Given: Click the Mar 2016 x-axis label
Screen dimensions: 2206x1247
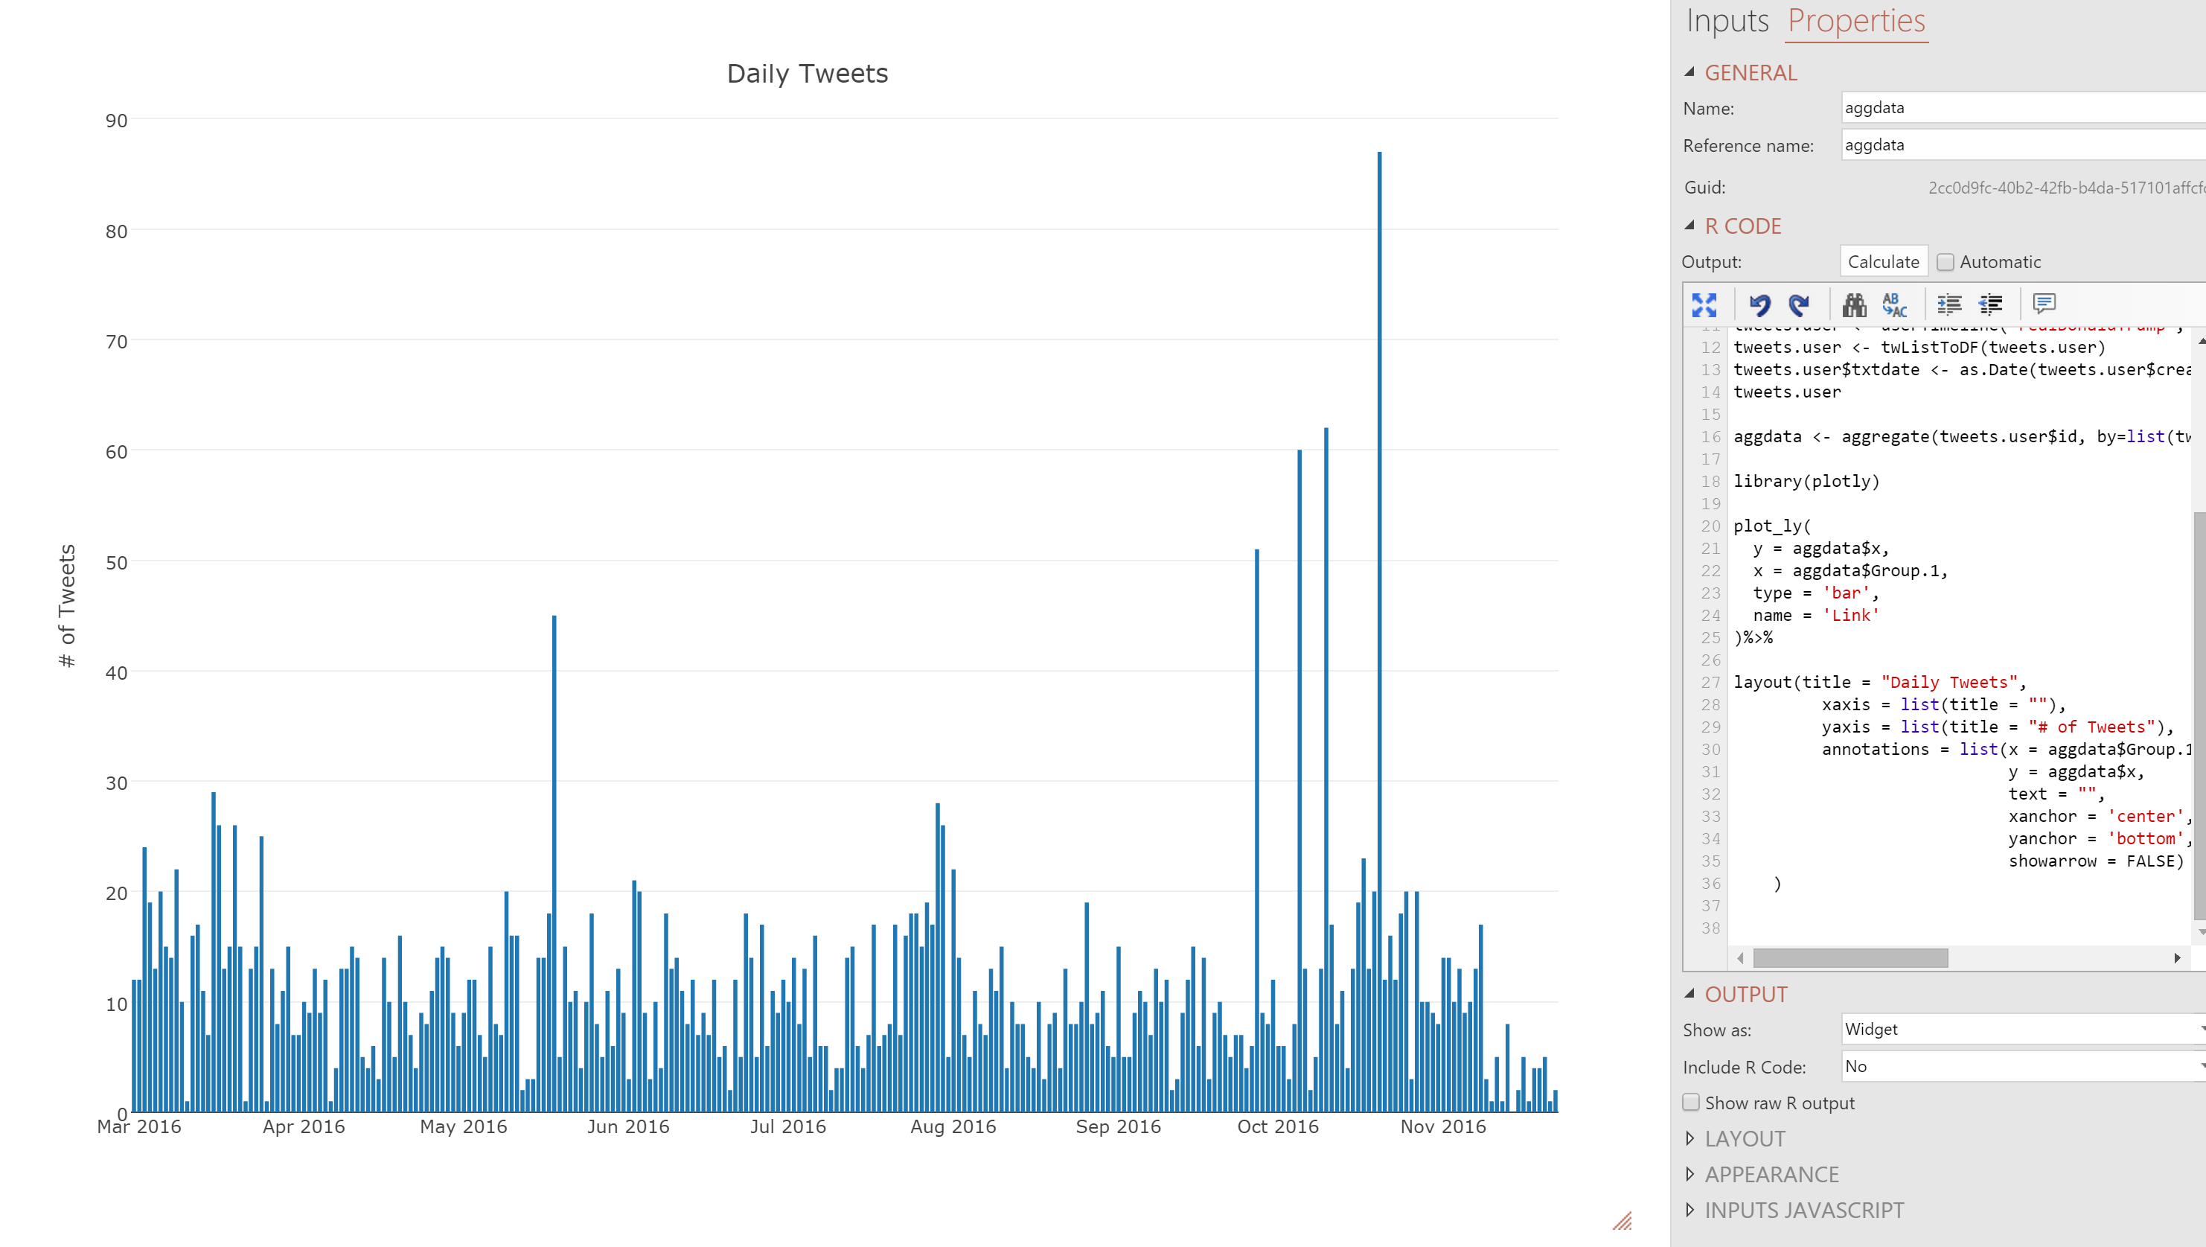Looking at the screenshot, I should 138,1126.
